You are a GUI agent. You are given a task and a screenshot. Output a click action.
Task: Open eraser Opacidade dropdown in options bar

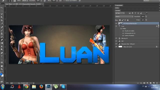(41, 1)
